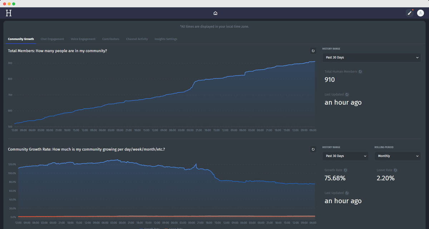Click refresh icon beside Leave Rate
This screenshot has width=429, height=229.
point(395,170)
